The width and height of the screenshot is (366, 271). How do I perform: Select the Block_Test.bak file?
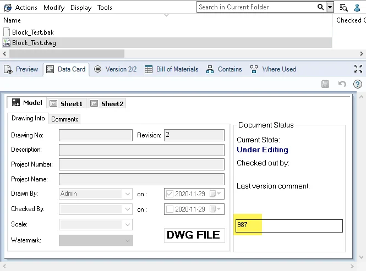pos(32,32)
